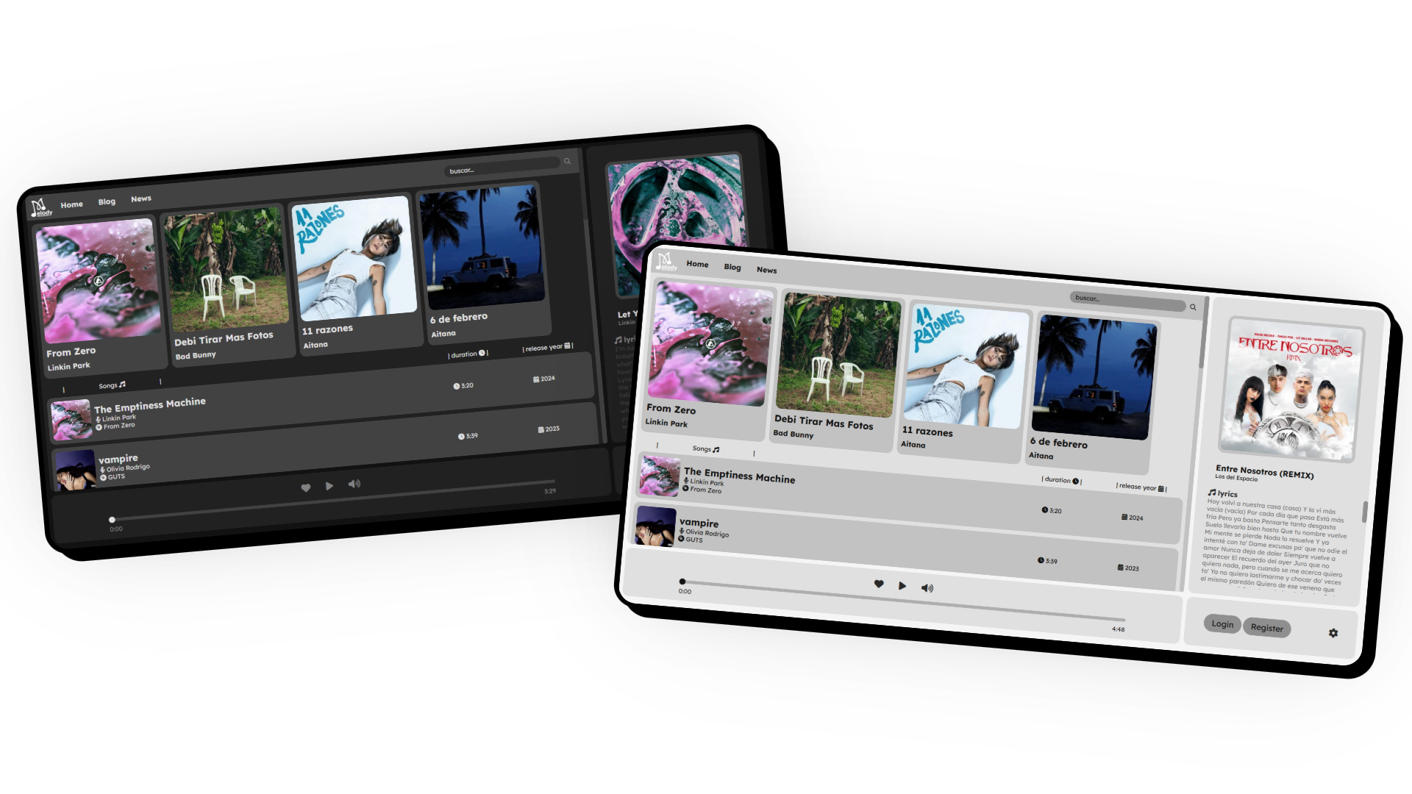Click the play button in light player
This screenshot has height=794, width=1412.
click(x=902, y=586)
